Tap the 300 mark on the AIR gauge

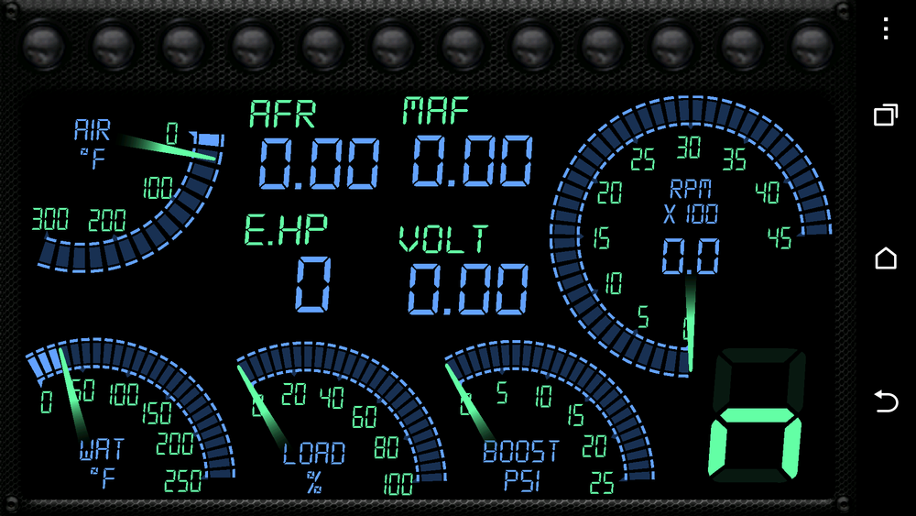click(x=50, y=219)
